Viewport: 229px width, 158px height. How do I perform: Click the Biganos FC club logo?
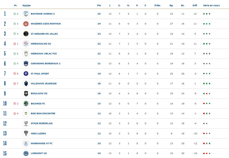click(x=26, y=104)
